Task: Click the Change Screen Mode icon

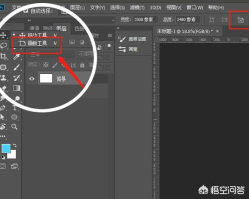Action: [x=14, y=166]
